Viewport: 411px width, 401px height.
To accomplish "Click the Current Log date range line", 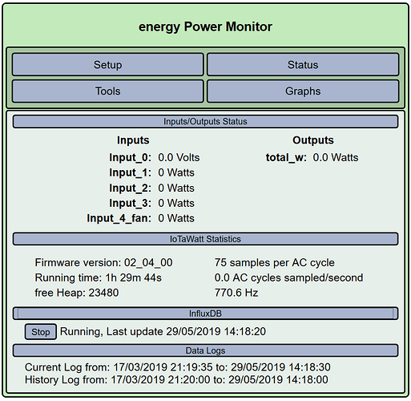I will click(x=178, y=367).
